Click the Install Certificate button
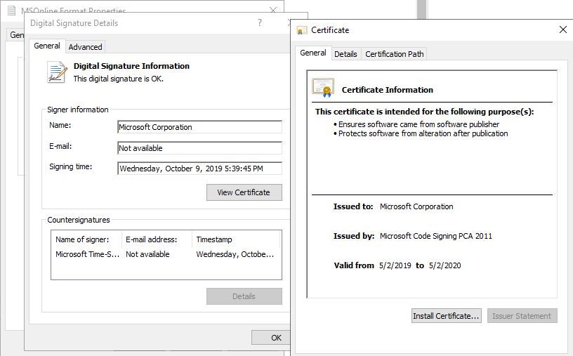The image size is (573, 356). coord(446,316)
